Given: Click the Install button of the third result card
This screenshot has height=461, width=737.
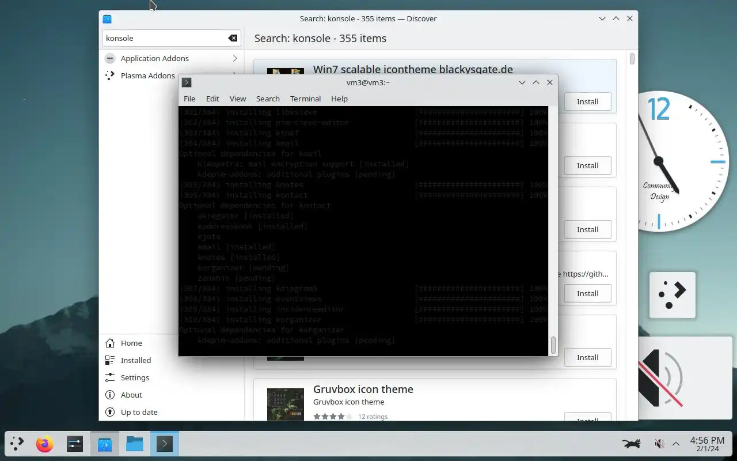Looking at the screenshot, I should (587, 229).
